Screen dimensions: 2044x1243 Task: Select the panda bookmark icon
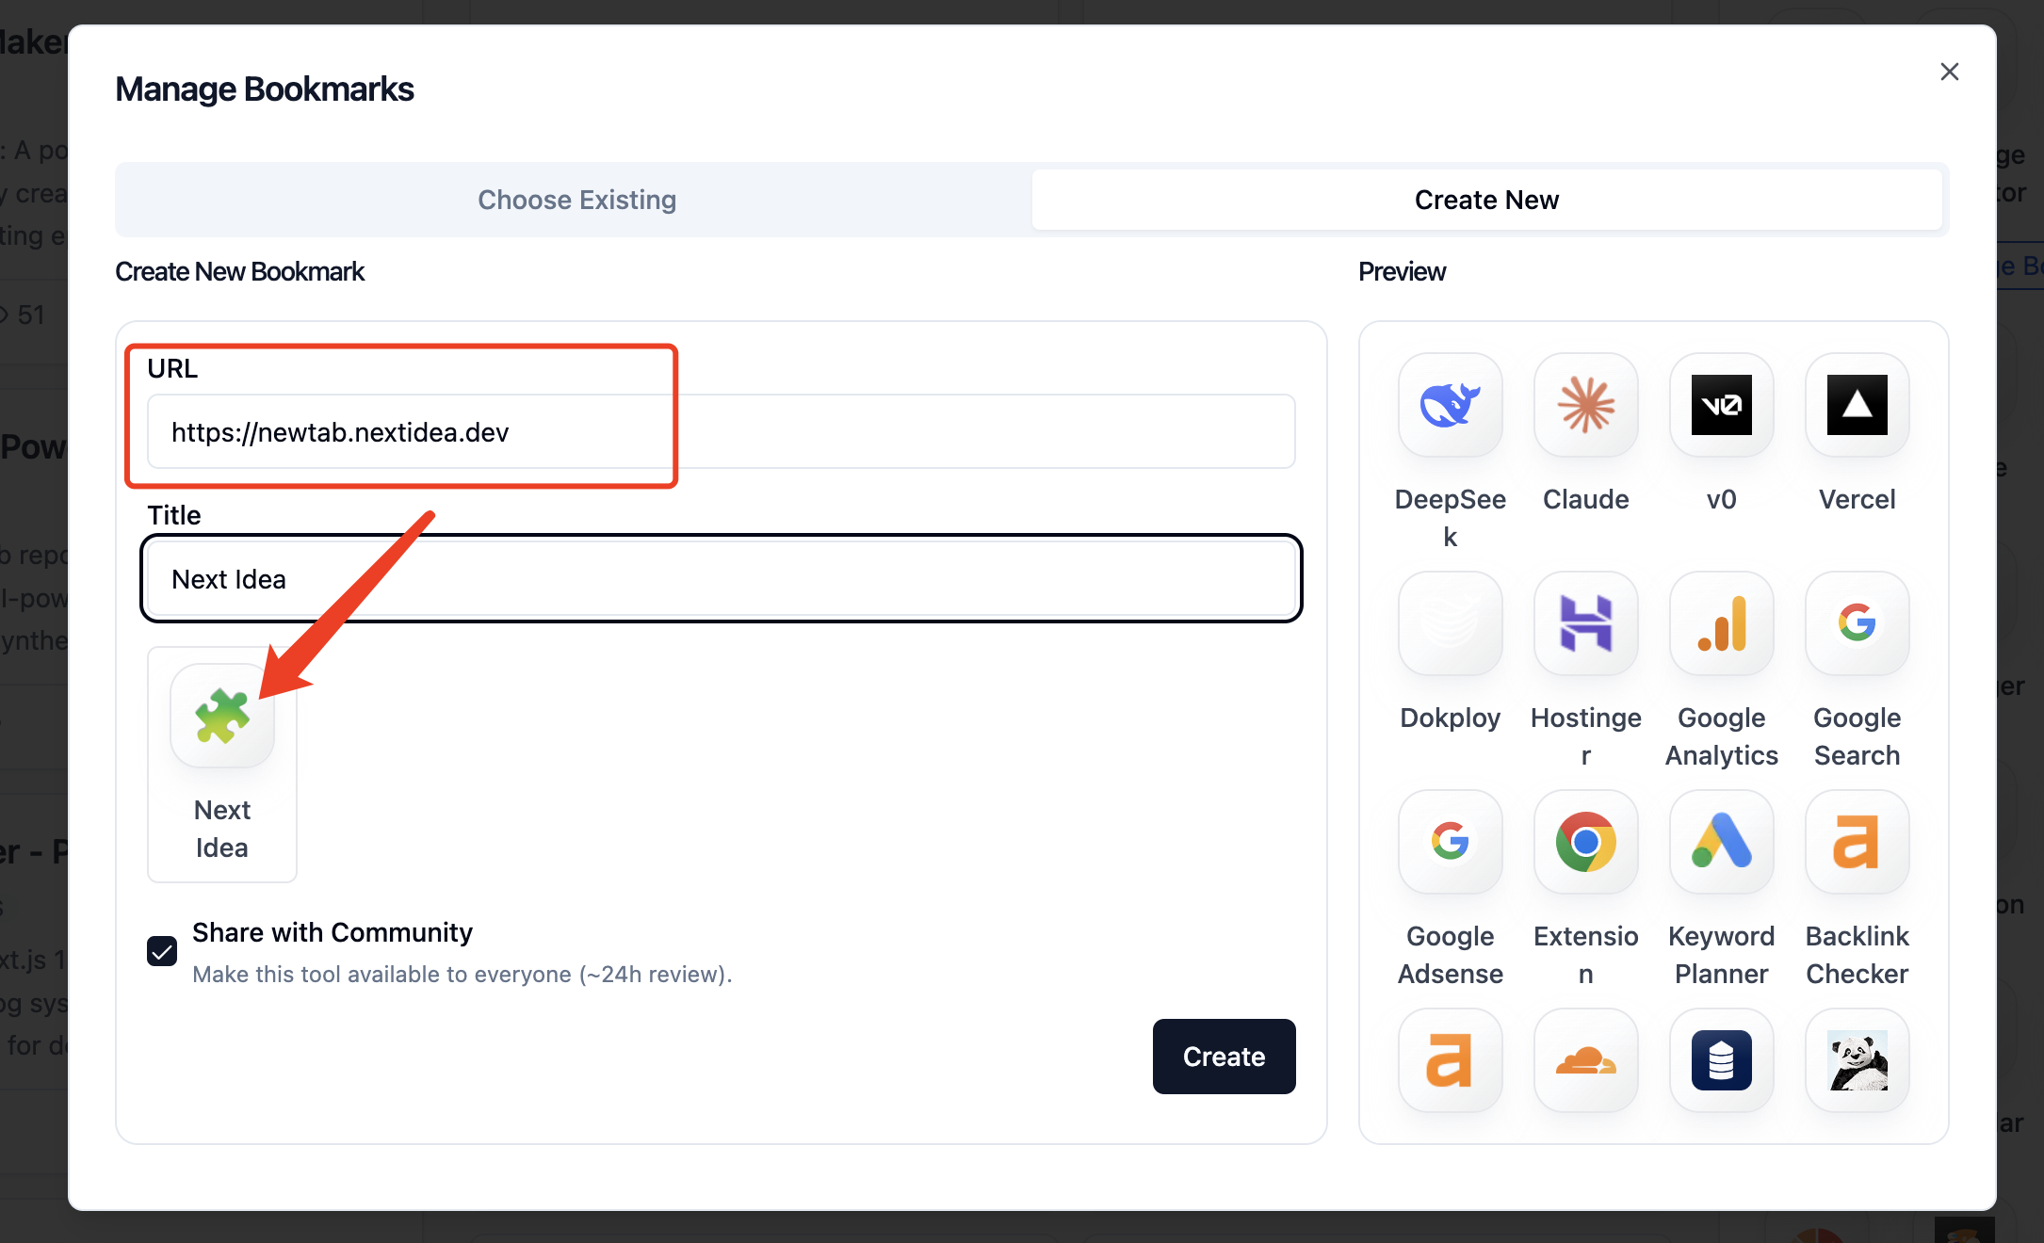(x=1857, y=1060)
